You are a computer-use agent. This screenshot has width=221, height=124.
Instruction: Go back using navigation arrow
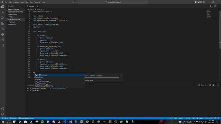click(74, 2)
